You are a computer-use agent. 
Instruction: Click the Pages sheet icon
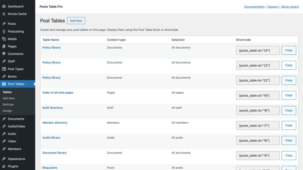click(x=4, y=46)
